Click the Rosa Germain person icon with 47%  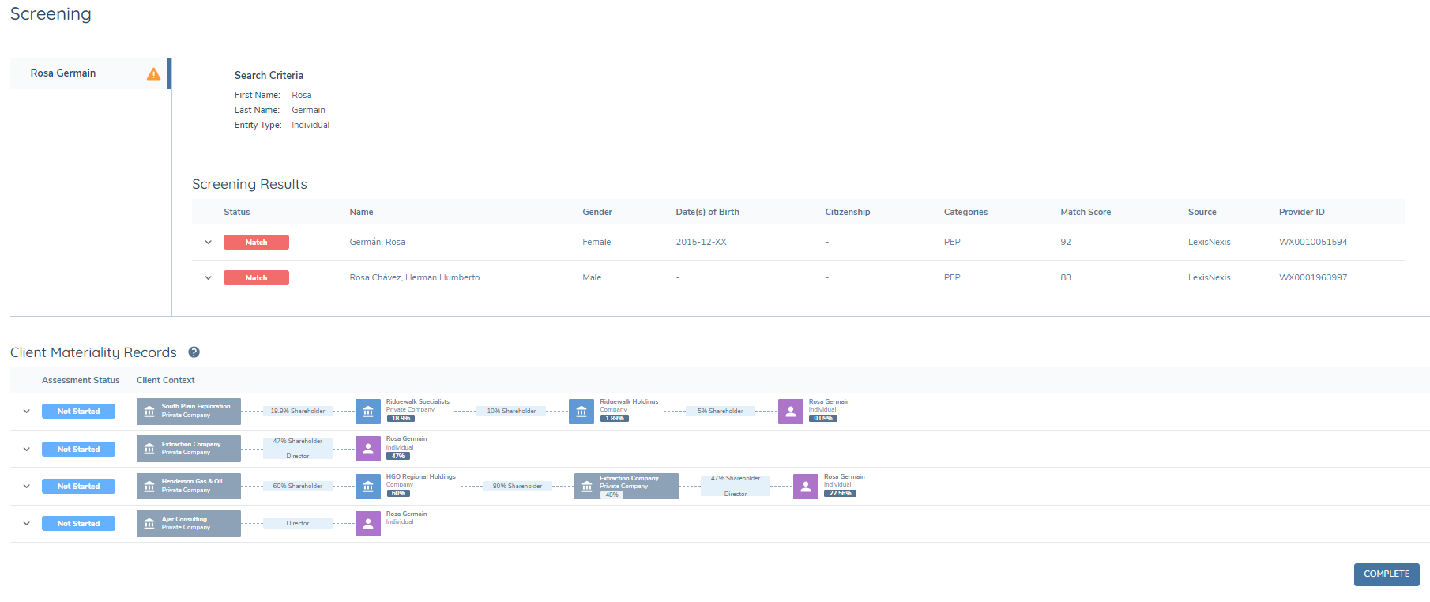point(368,449)
